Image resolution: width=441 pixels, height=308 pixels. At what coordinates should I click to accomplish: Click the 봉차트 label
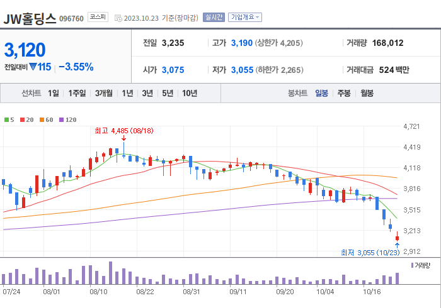(297, 93)
